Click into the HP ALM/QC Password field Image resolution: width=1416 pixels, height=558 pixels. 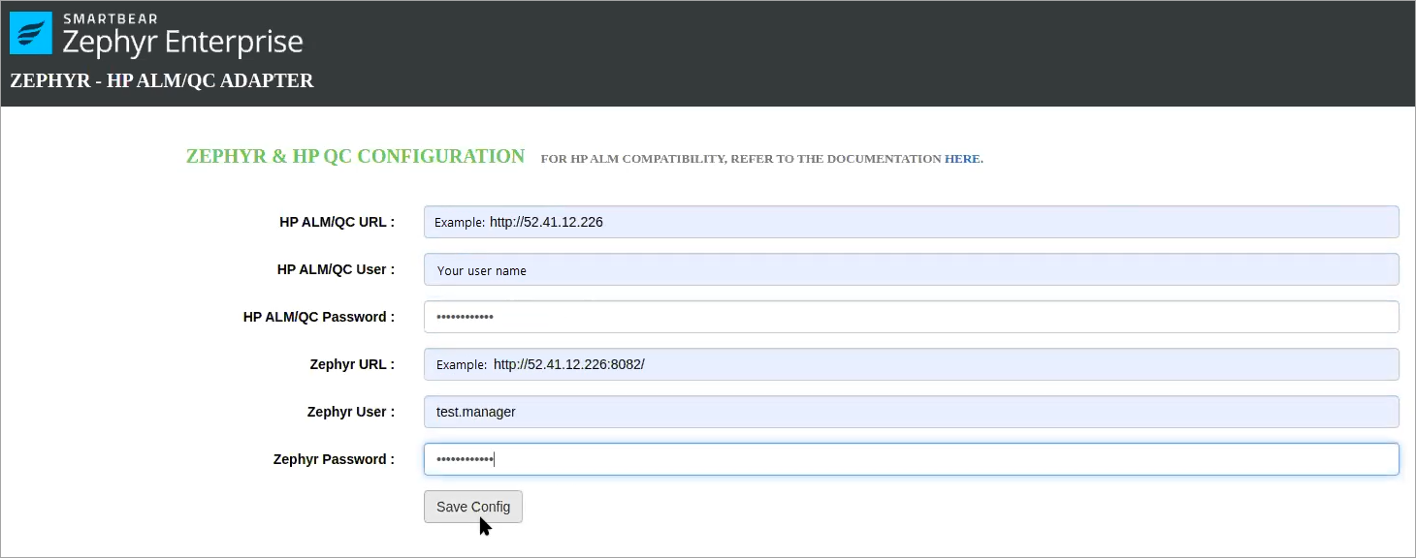click(911, 317)
